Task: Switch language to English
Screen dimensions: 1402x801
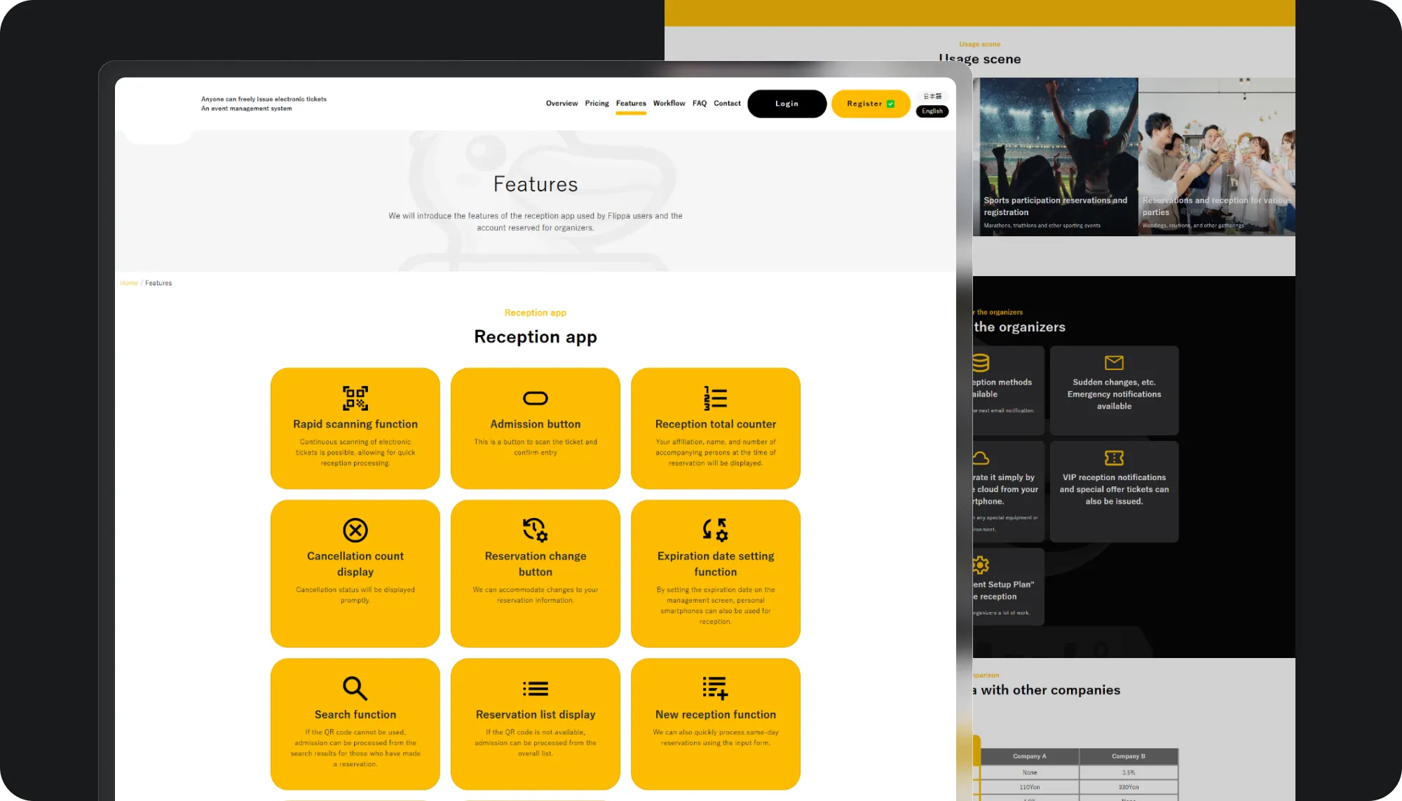Action: coord(932,111)
